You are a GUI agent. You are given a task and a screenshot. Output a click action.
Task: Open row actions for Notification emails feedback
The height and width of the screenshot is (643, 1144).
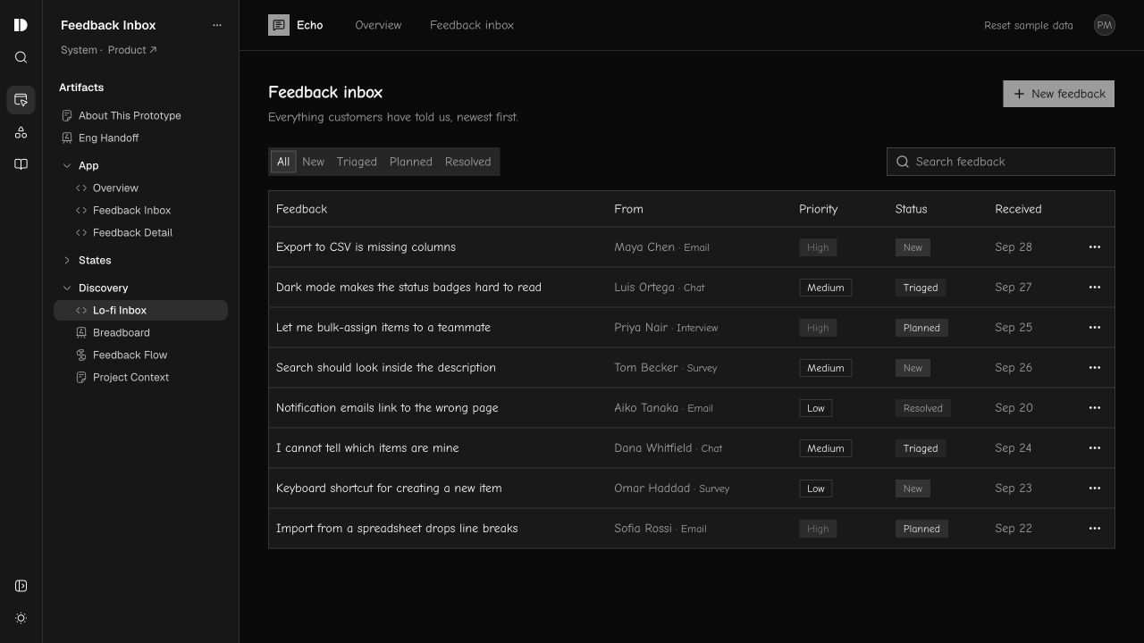coord(1095,408)
